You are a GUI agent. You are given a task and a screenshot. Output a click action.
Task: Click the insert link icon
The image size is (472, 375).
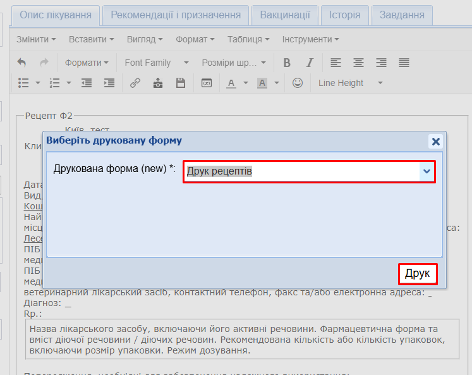click(x=135, y=83)
